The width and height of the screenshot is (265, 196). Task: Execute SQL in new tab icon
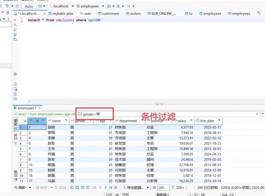(x=15, y=25)
